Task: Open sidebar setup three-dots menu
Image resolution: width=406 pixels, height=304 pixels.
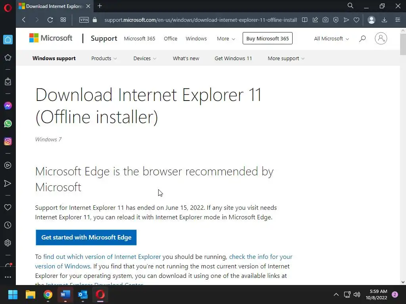Action: (8, 277)
